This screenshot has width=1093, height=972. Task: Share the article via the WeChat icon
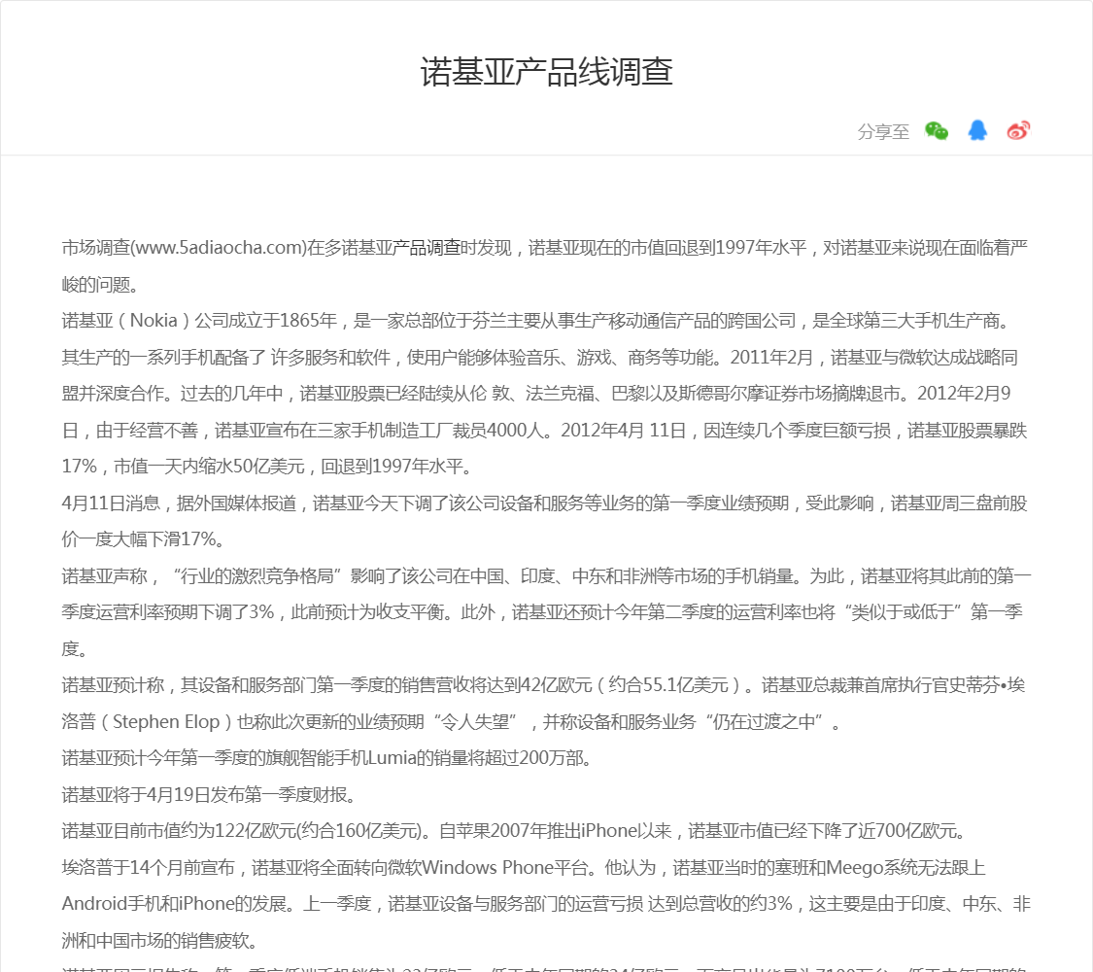coord(937,130)
